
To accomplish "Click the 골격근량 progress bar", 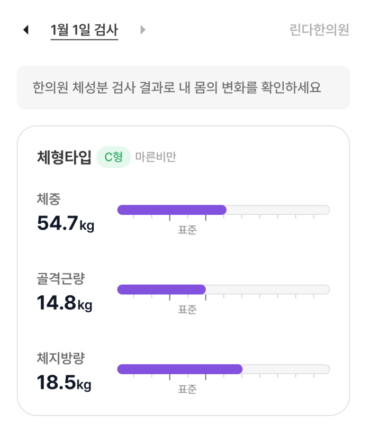I will coord(223,290).
